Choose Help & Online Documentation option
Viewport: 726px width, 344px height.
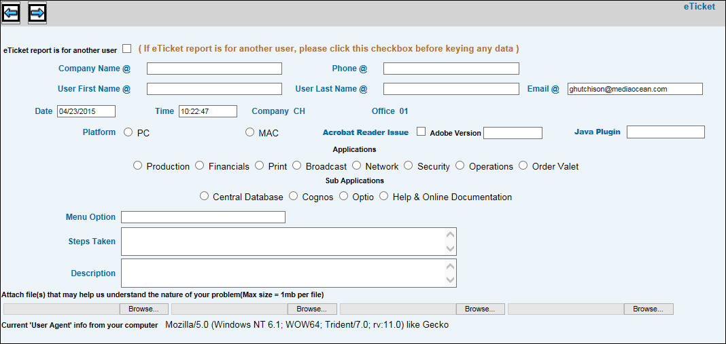click(x=384, y=196)
